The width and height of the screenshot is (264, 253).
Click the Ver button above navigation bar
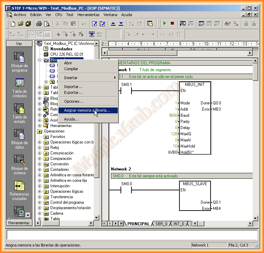click(x=19, y=44)
